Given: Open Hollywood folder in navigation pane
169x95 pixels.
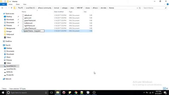Looking at the screenshot, I should [x=10, y=34].
